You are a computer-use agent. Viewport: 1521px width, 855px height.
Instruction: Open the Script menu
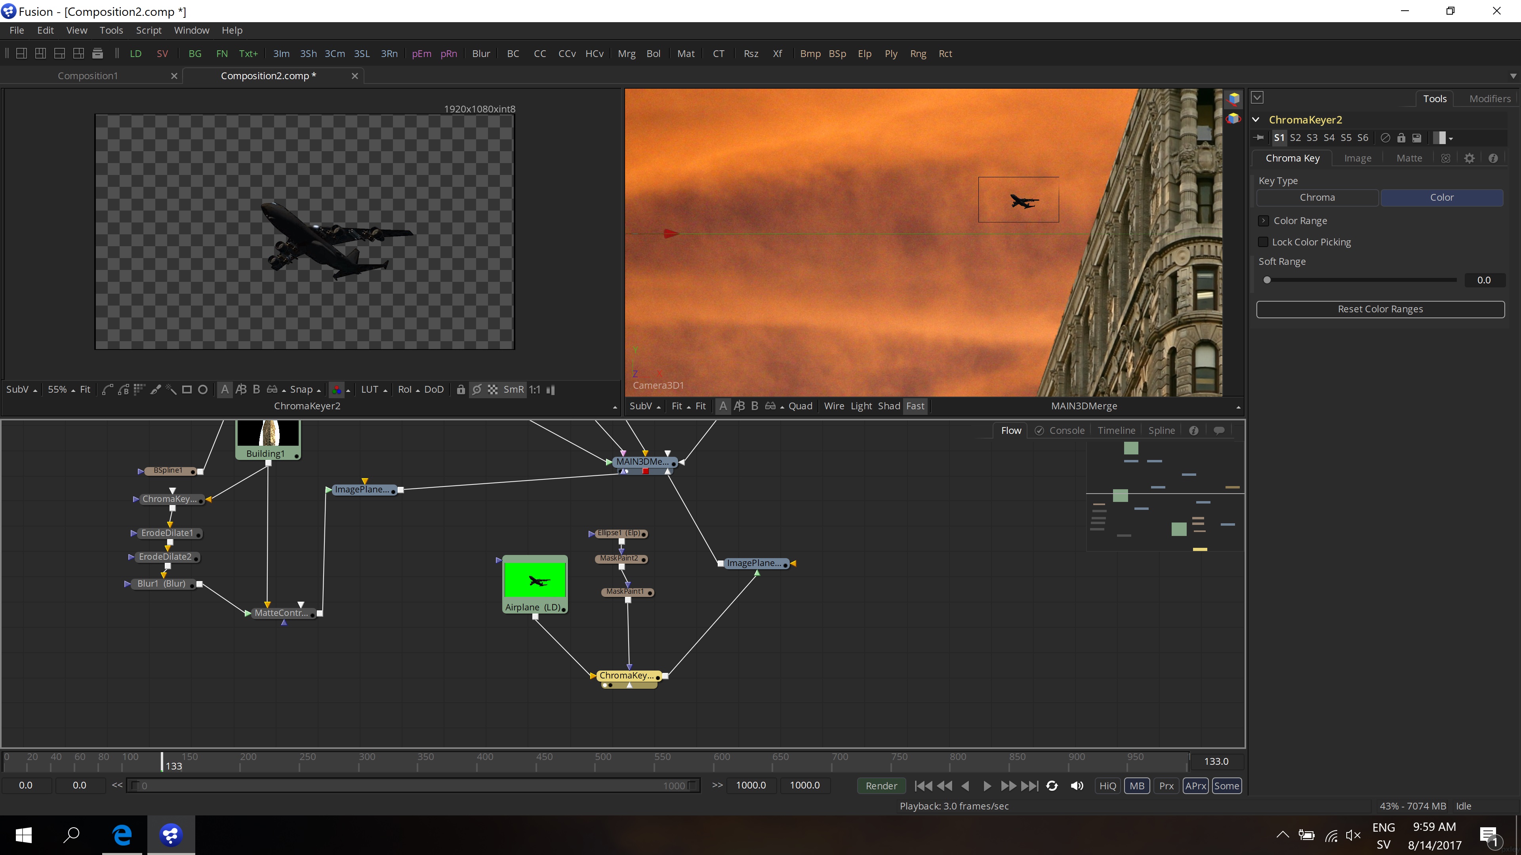[x=148, y=30]
